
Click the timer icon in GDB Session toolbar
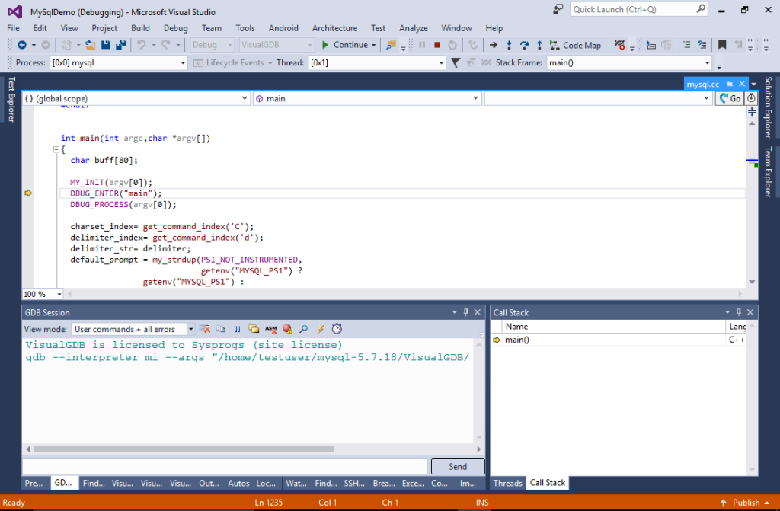pyautogui.click(x=337, y=328)
